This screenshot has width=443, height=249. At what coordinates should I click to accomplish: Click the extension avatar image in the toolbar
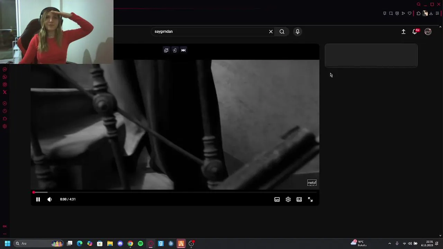425,13
